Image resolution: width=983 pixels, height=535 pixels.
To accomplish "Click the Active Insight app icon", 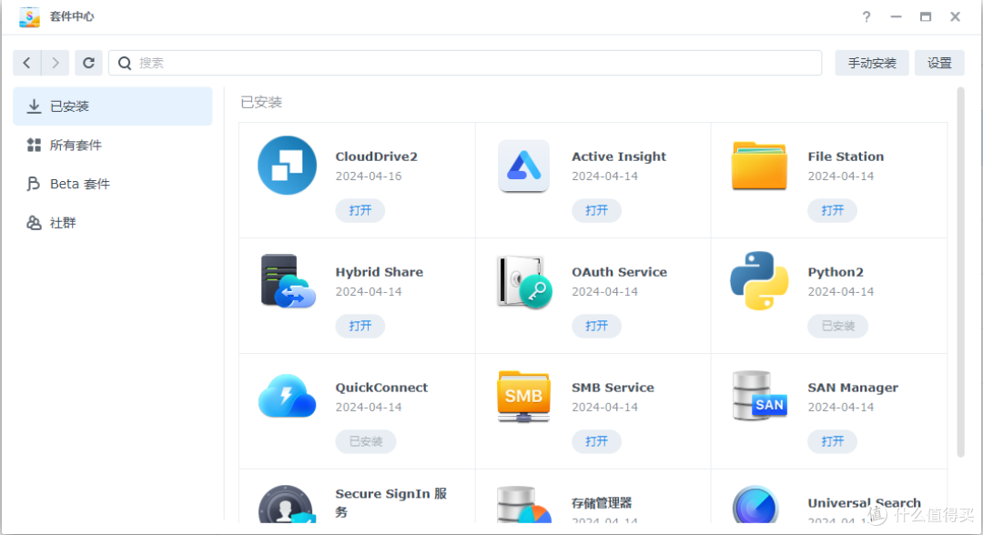I will click(523, 166).
